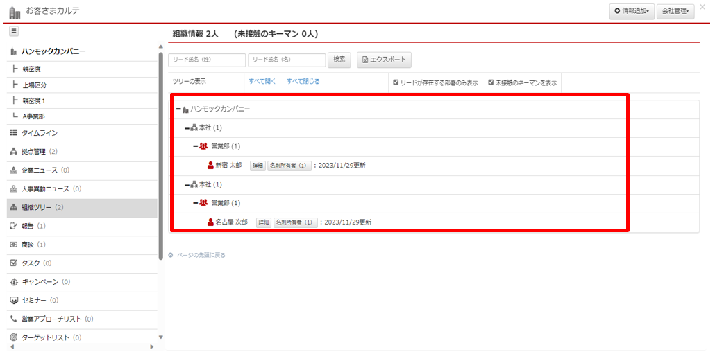Click the hamburger menu icon above sidebar

click(x=14, y=31)
